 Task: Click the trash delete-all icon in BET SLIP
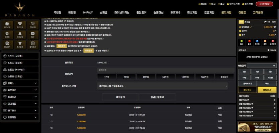(268, 50)
